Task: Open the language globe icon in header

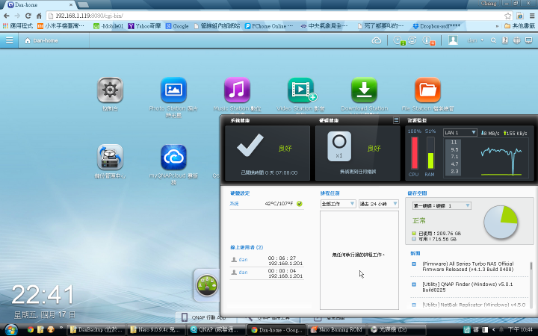Action: [x=517, y=40]
